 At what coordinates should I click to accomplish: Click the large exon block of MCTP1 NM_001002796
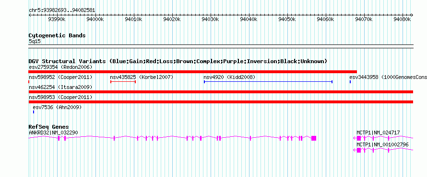(x=359, y=150)
